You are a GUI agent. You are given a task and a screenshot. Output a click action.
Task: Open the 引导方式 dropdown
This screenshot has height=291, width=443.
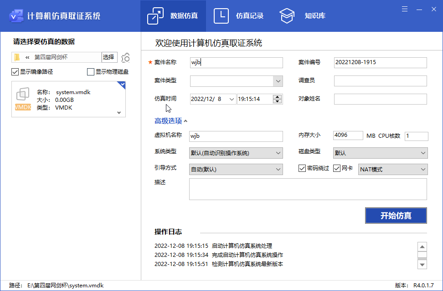coord(236,170)
